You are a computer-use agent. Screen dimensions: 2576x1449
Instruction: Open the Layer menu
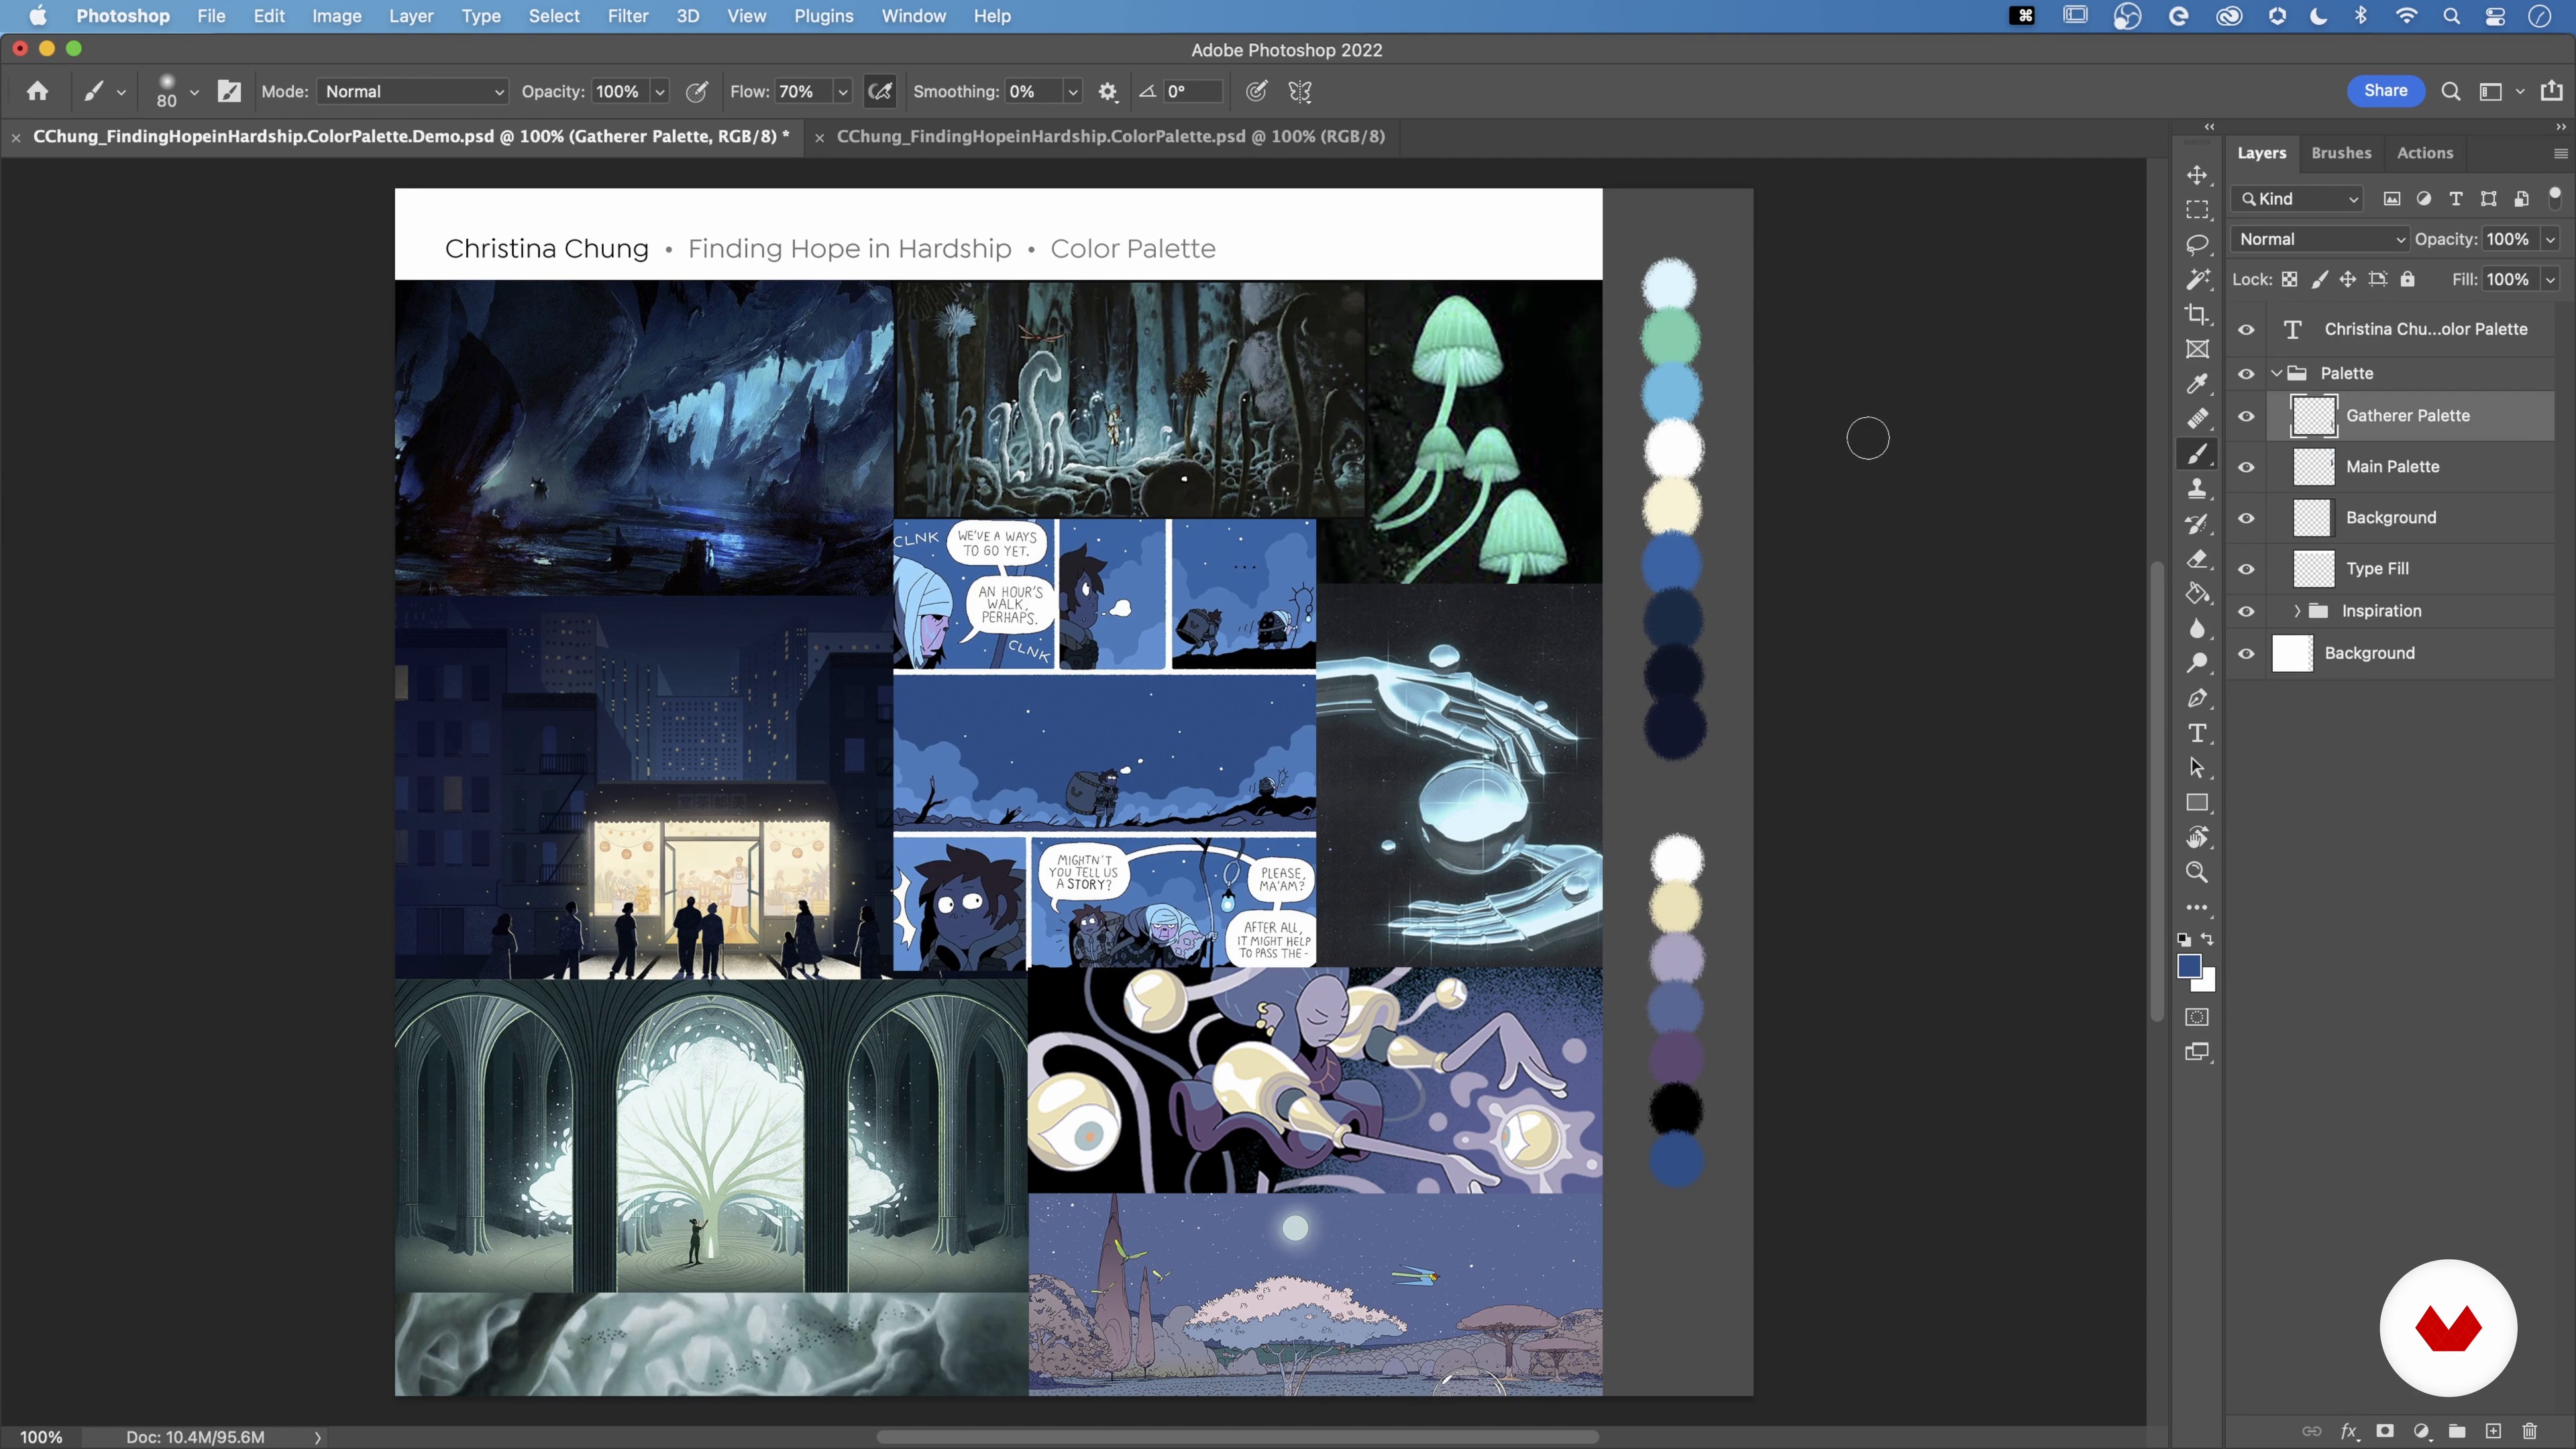(x=411, y=16)
